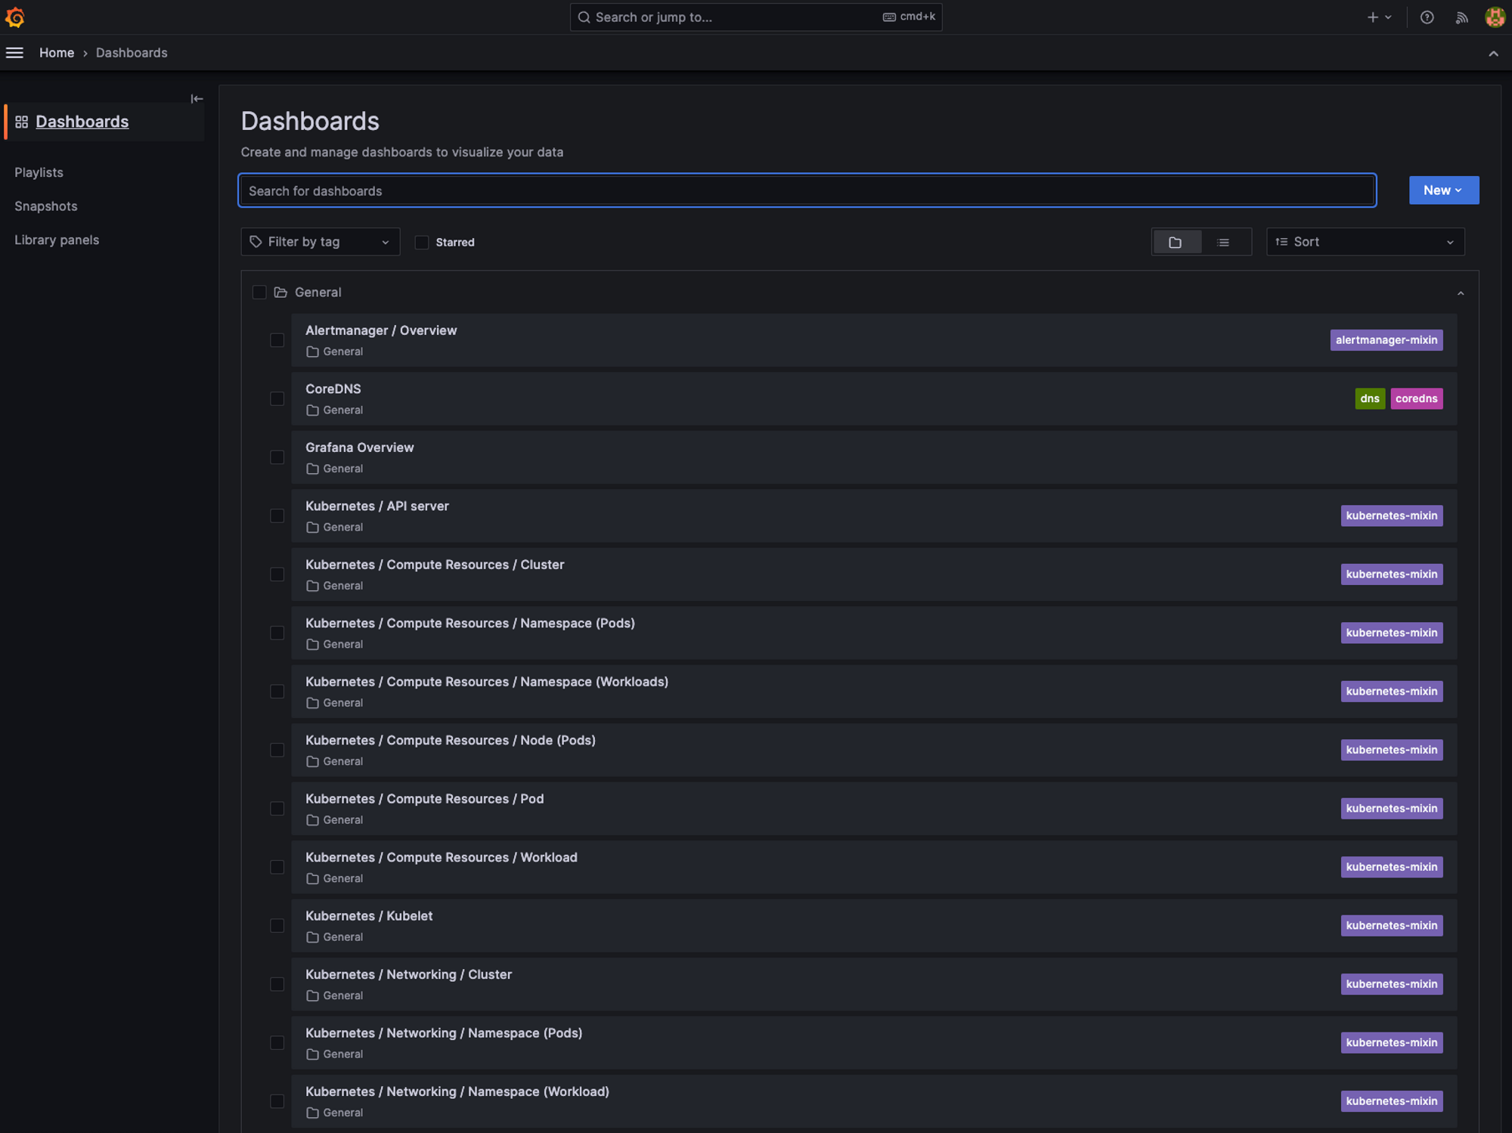Open the Sort dropdown
1512x1133 pixels.
[x=1365, y=243]
